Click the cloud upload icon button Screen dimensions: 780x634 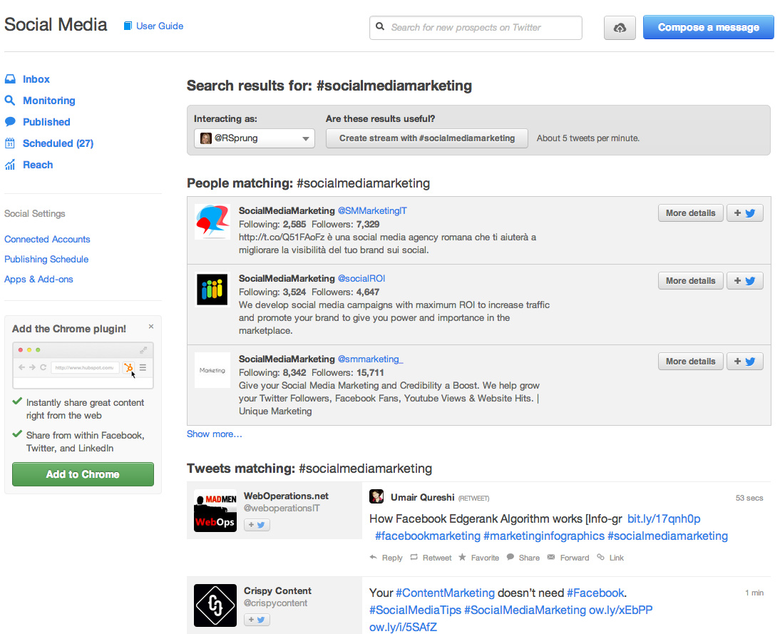[620, 27]
